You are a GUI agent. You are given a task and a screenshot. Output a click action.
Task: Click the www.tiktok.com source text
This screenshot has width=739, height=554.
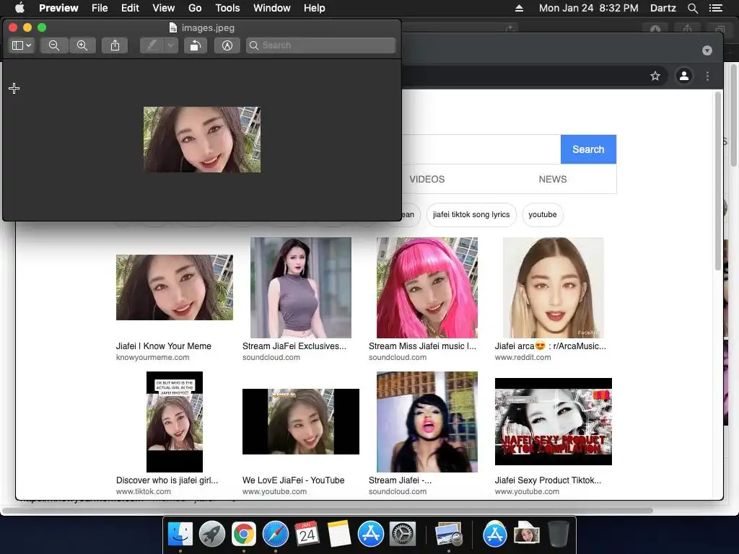coord(144,492)
